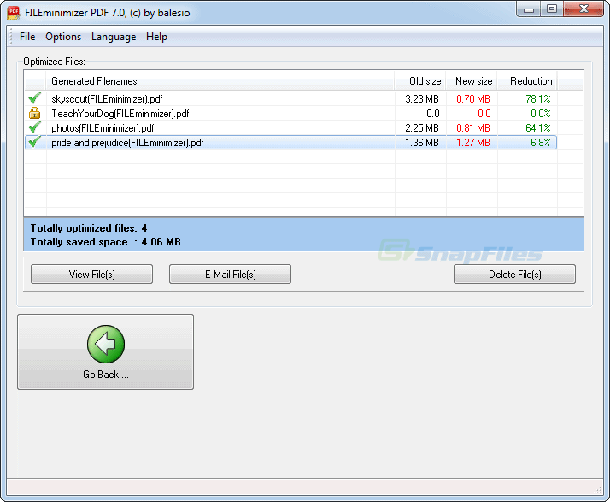Select the skyscout(FILEminimizer).pdf row

pos(291,98)
